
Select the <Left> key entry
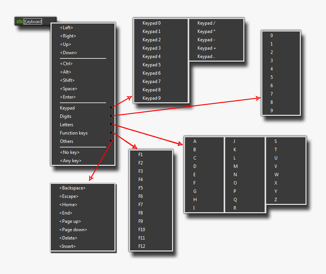coord(66,27)
